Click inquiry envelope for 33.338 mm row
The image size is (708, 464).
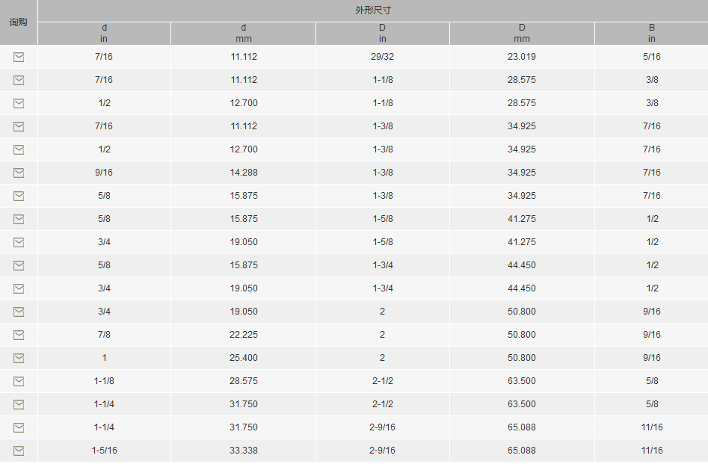click(19, 451)
